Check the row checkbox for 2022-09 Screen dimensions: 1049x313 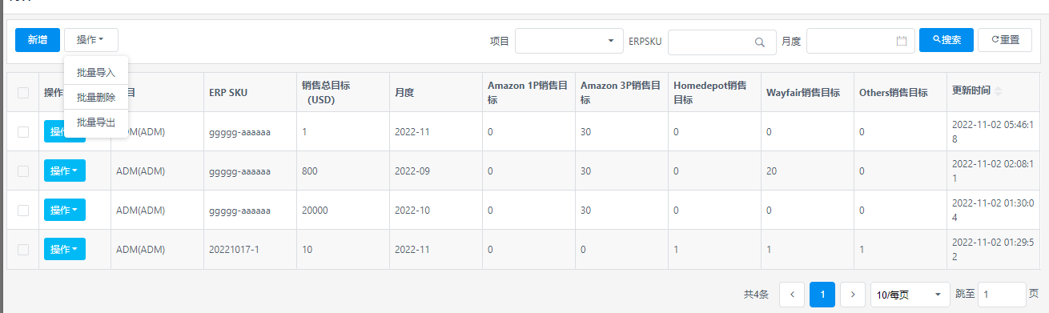[23, 171]
